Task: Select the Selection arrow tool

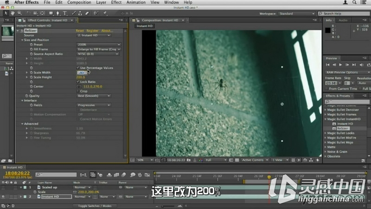Action: pos(6,13)
